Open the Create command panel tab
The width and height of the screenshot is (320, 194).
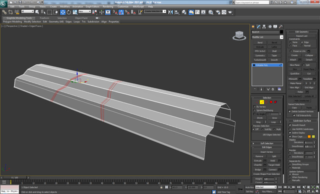pos(253,26)
